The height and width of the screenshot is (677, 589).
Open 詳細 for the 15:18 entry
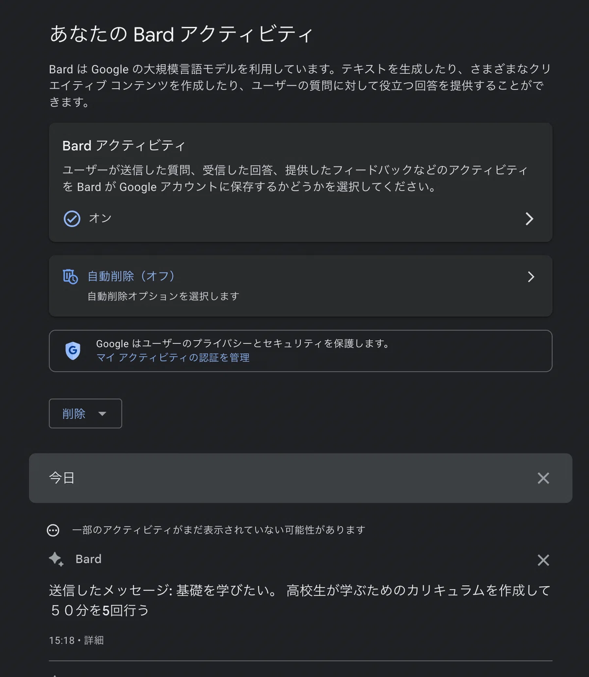(x=94, y=640)
